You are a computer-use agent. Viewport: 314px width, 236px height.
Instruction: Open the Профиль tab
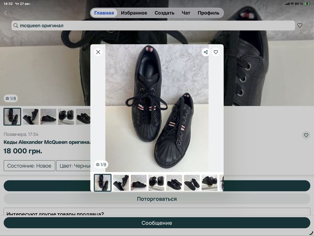[x=209, y=13]
